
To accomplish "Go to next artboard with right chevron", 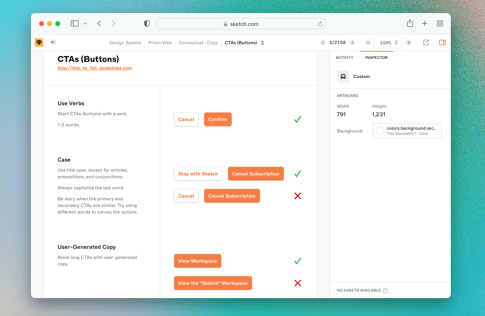I will pos(352,43).
